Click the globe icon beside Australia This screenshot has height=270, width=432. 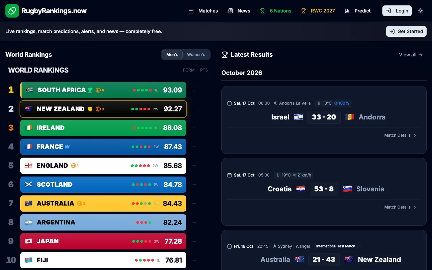click(x=80, y=204)
